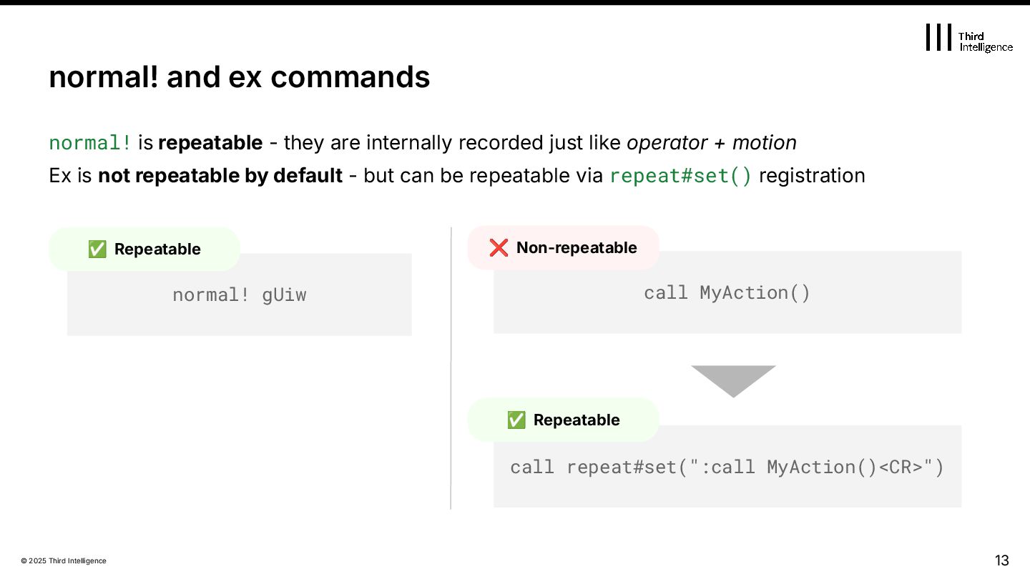The width and height of the screenshot is (1030, 579).
Task: Click the vertical divider line between columns
Action: pos(451,368)
